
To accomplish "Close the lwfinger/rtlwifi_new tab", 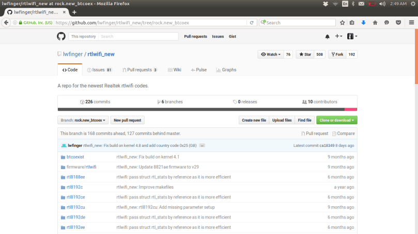I will (64, 12).
